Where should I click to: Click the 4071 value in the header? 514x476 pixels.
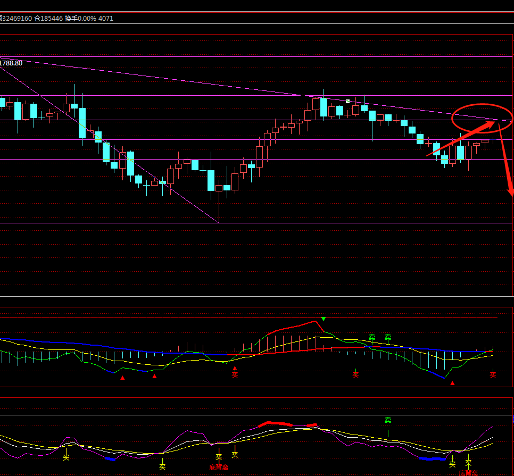105,18
